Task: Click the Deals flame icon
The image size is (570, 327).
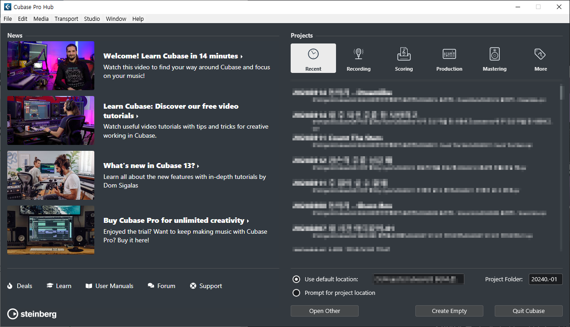Action: point(10,286)
